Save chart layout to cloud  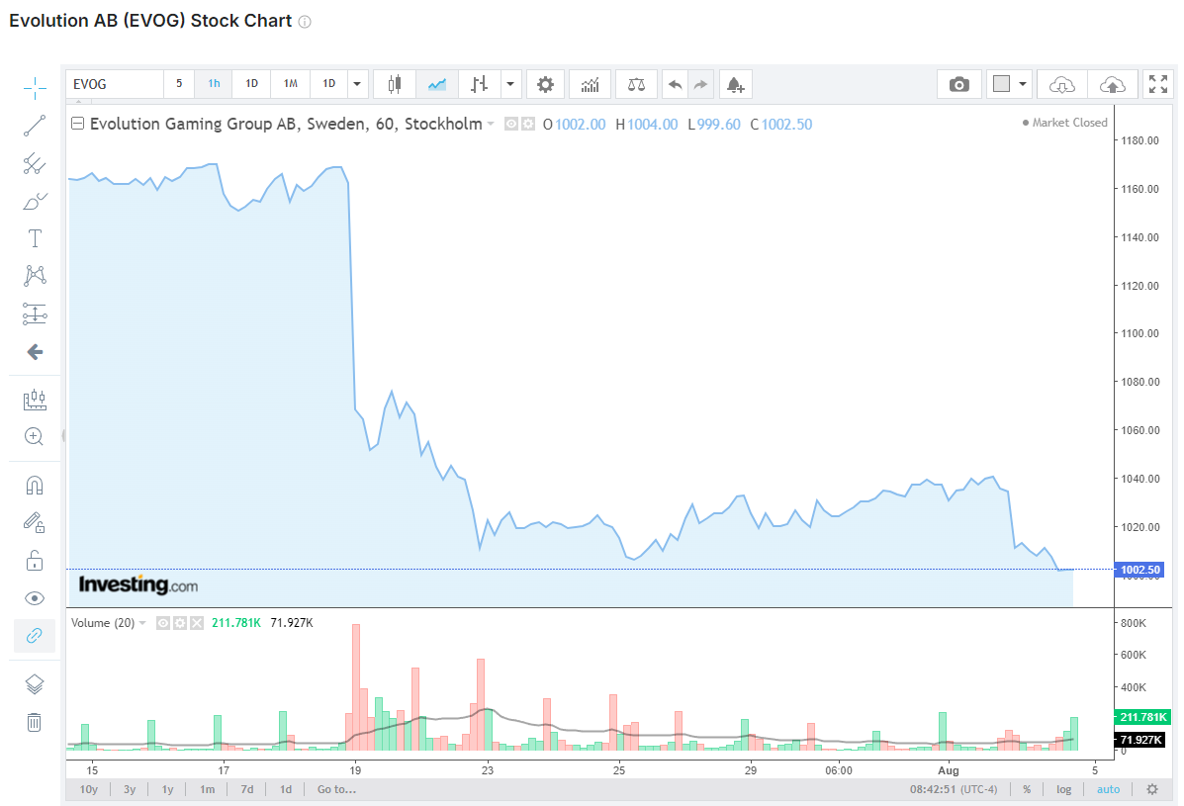click(x=1112, y=84)
